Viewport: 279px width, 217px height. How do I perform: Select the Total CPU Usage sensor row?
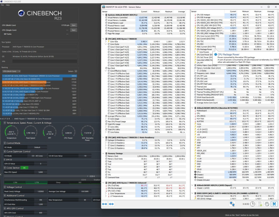click(x=145, y=124)
